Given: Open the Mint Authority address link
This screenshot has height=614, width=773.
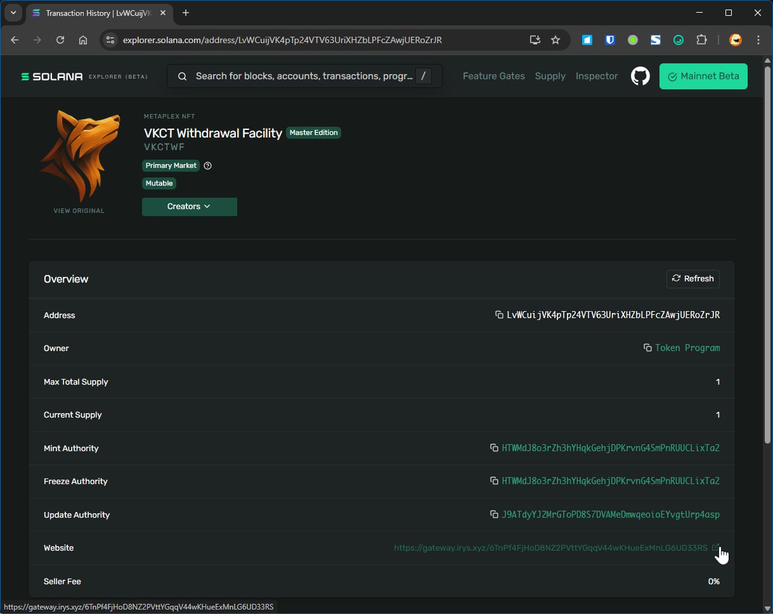Looking at the screenshot, I should tap(611, 448).
